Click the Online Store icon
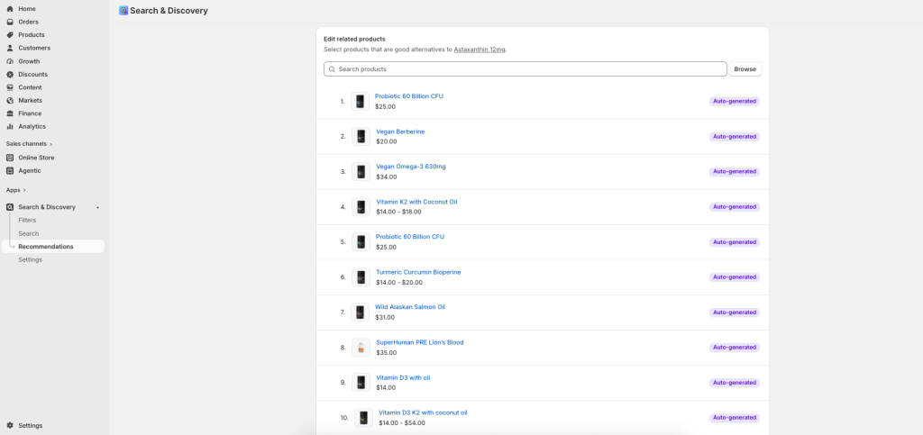This screenshot has width=923, height=435. click(10, 158)
